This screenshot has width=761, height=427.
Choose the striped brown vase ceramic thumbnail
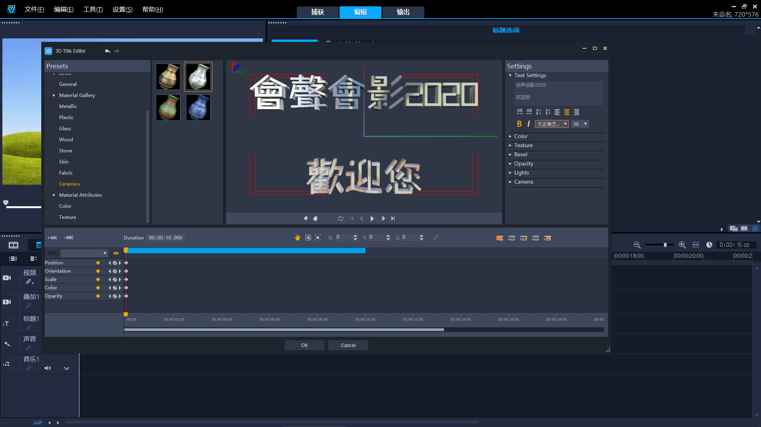(x=168, y=77)
